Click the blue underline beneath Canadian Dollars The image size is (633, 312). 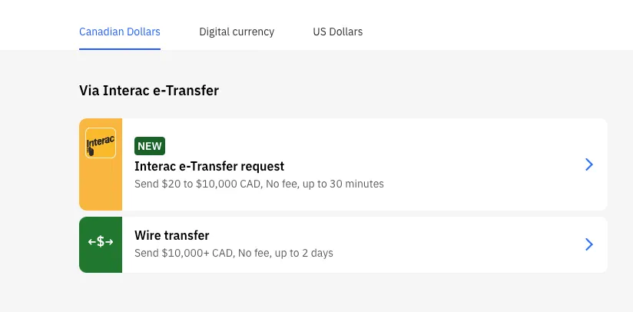pyautogui.click(x=120, y=48)
